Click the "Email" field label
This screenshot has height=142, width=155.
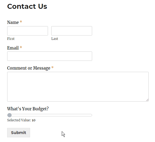tap(13, 48)
